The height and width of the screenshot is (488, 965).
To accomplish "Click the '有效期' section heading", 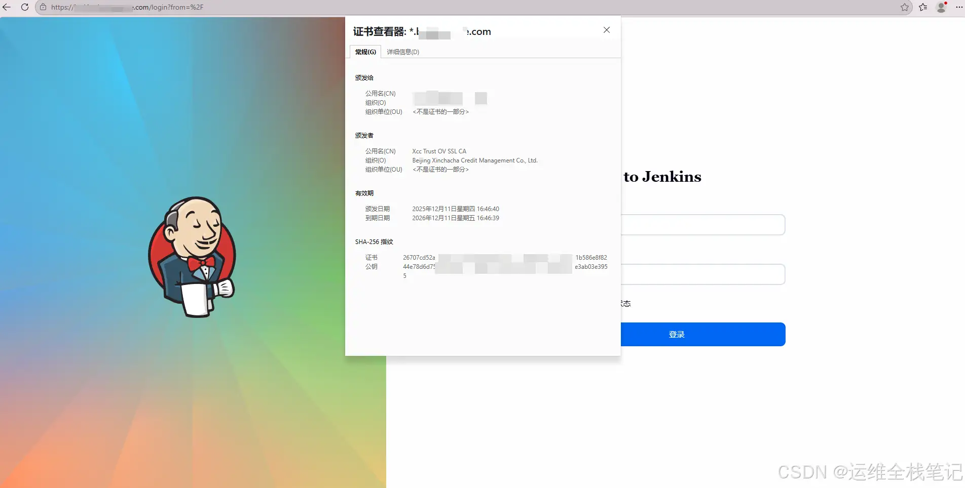I will point(364,193).
